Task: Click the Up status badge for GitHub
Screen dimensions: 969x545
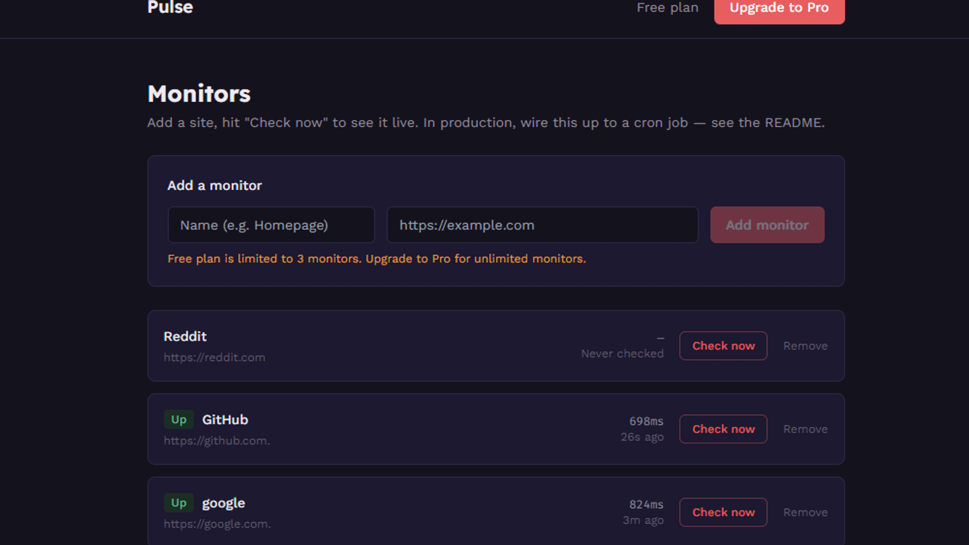Action: point(179,419)
